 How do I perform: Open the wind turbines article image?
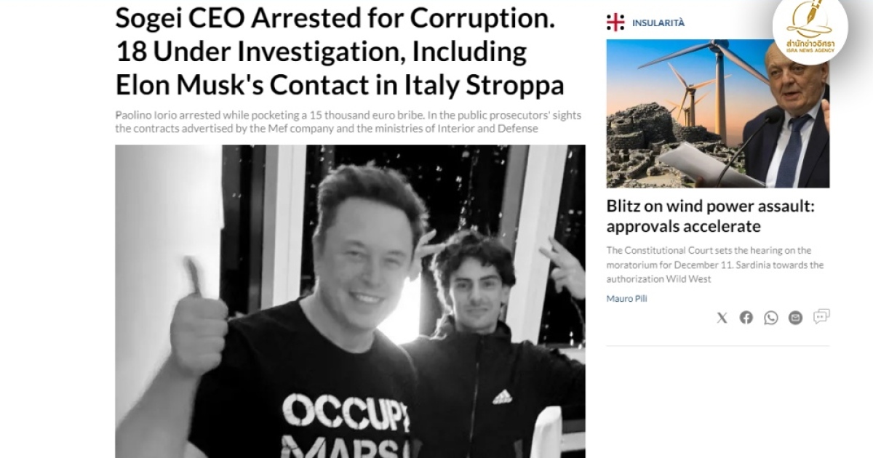[x=718, y=113]
